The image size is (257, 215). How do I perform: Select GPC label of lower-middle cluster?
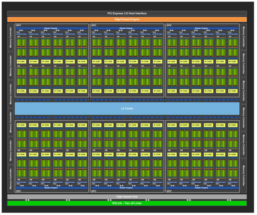94,191
